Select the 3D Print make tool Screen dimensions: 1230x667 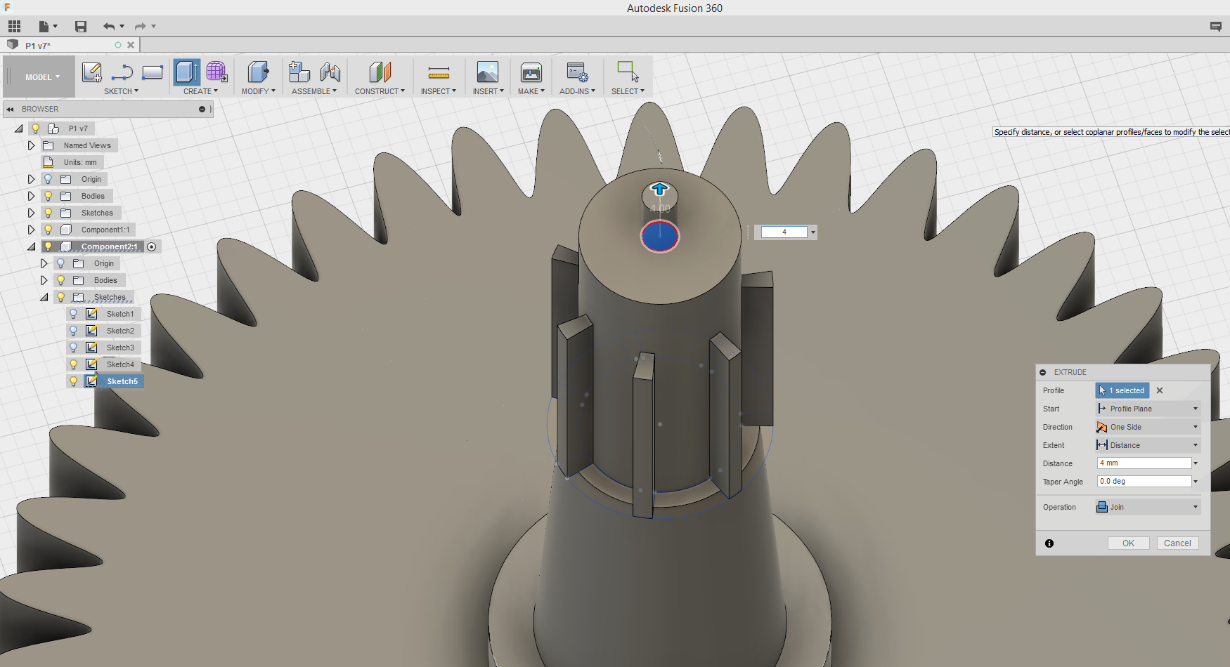[x=531, y=72]
